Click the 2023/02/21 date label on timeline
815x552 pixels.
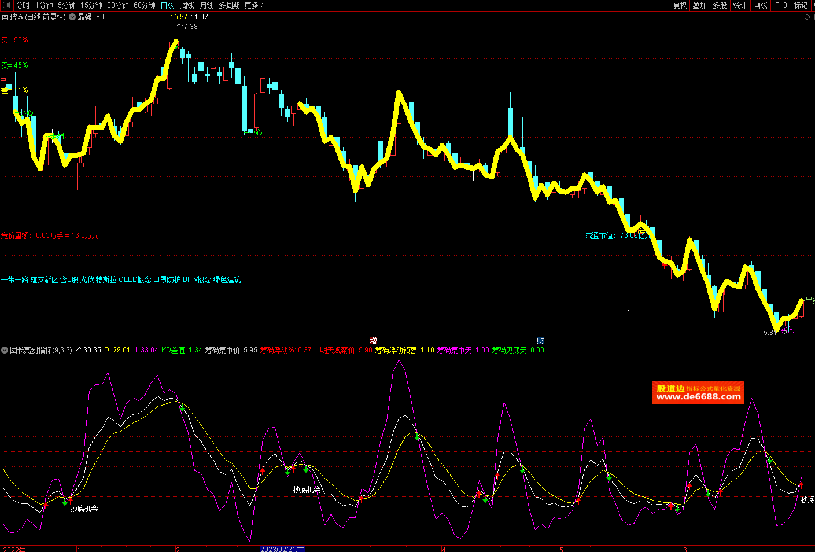click(x=282, y=549)
